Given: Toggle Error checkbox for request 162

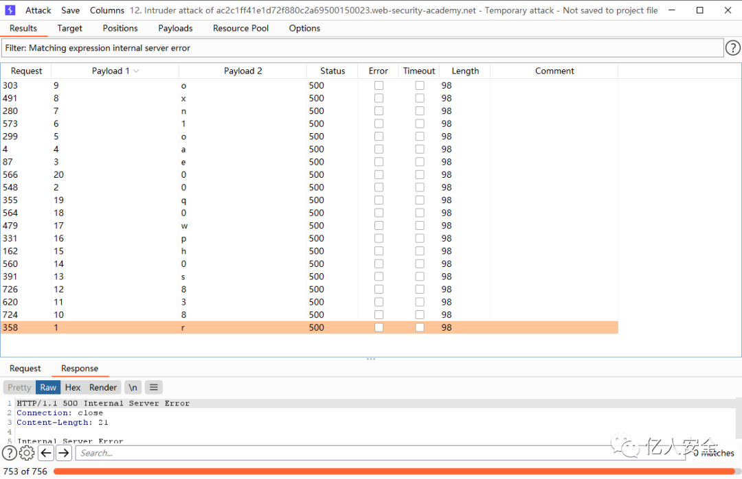Looking at the screenshot, I should click(x=379, y=251).
